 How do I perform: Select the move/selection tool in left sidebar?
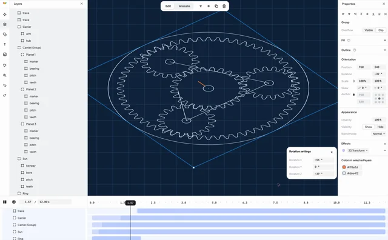(x=5, y=15)
